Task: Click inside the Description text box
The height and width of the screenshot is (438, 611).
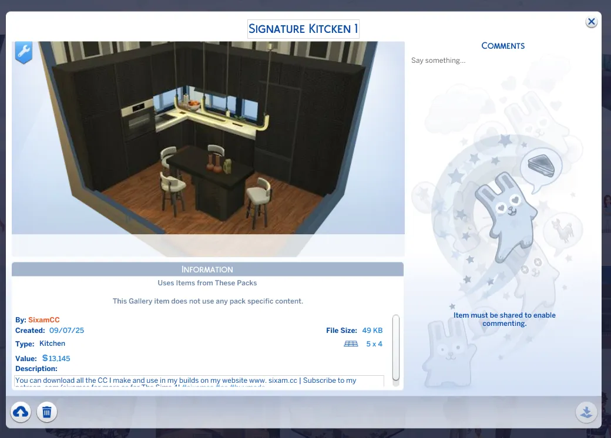Action: point(199,381)
